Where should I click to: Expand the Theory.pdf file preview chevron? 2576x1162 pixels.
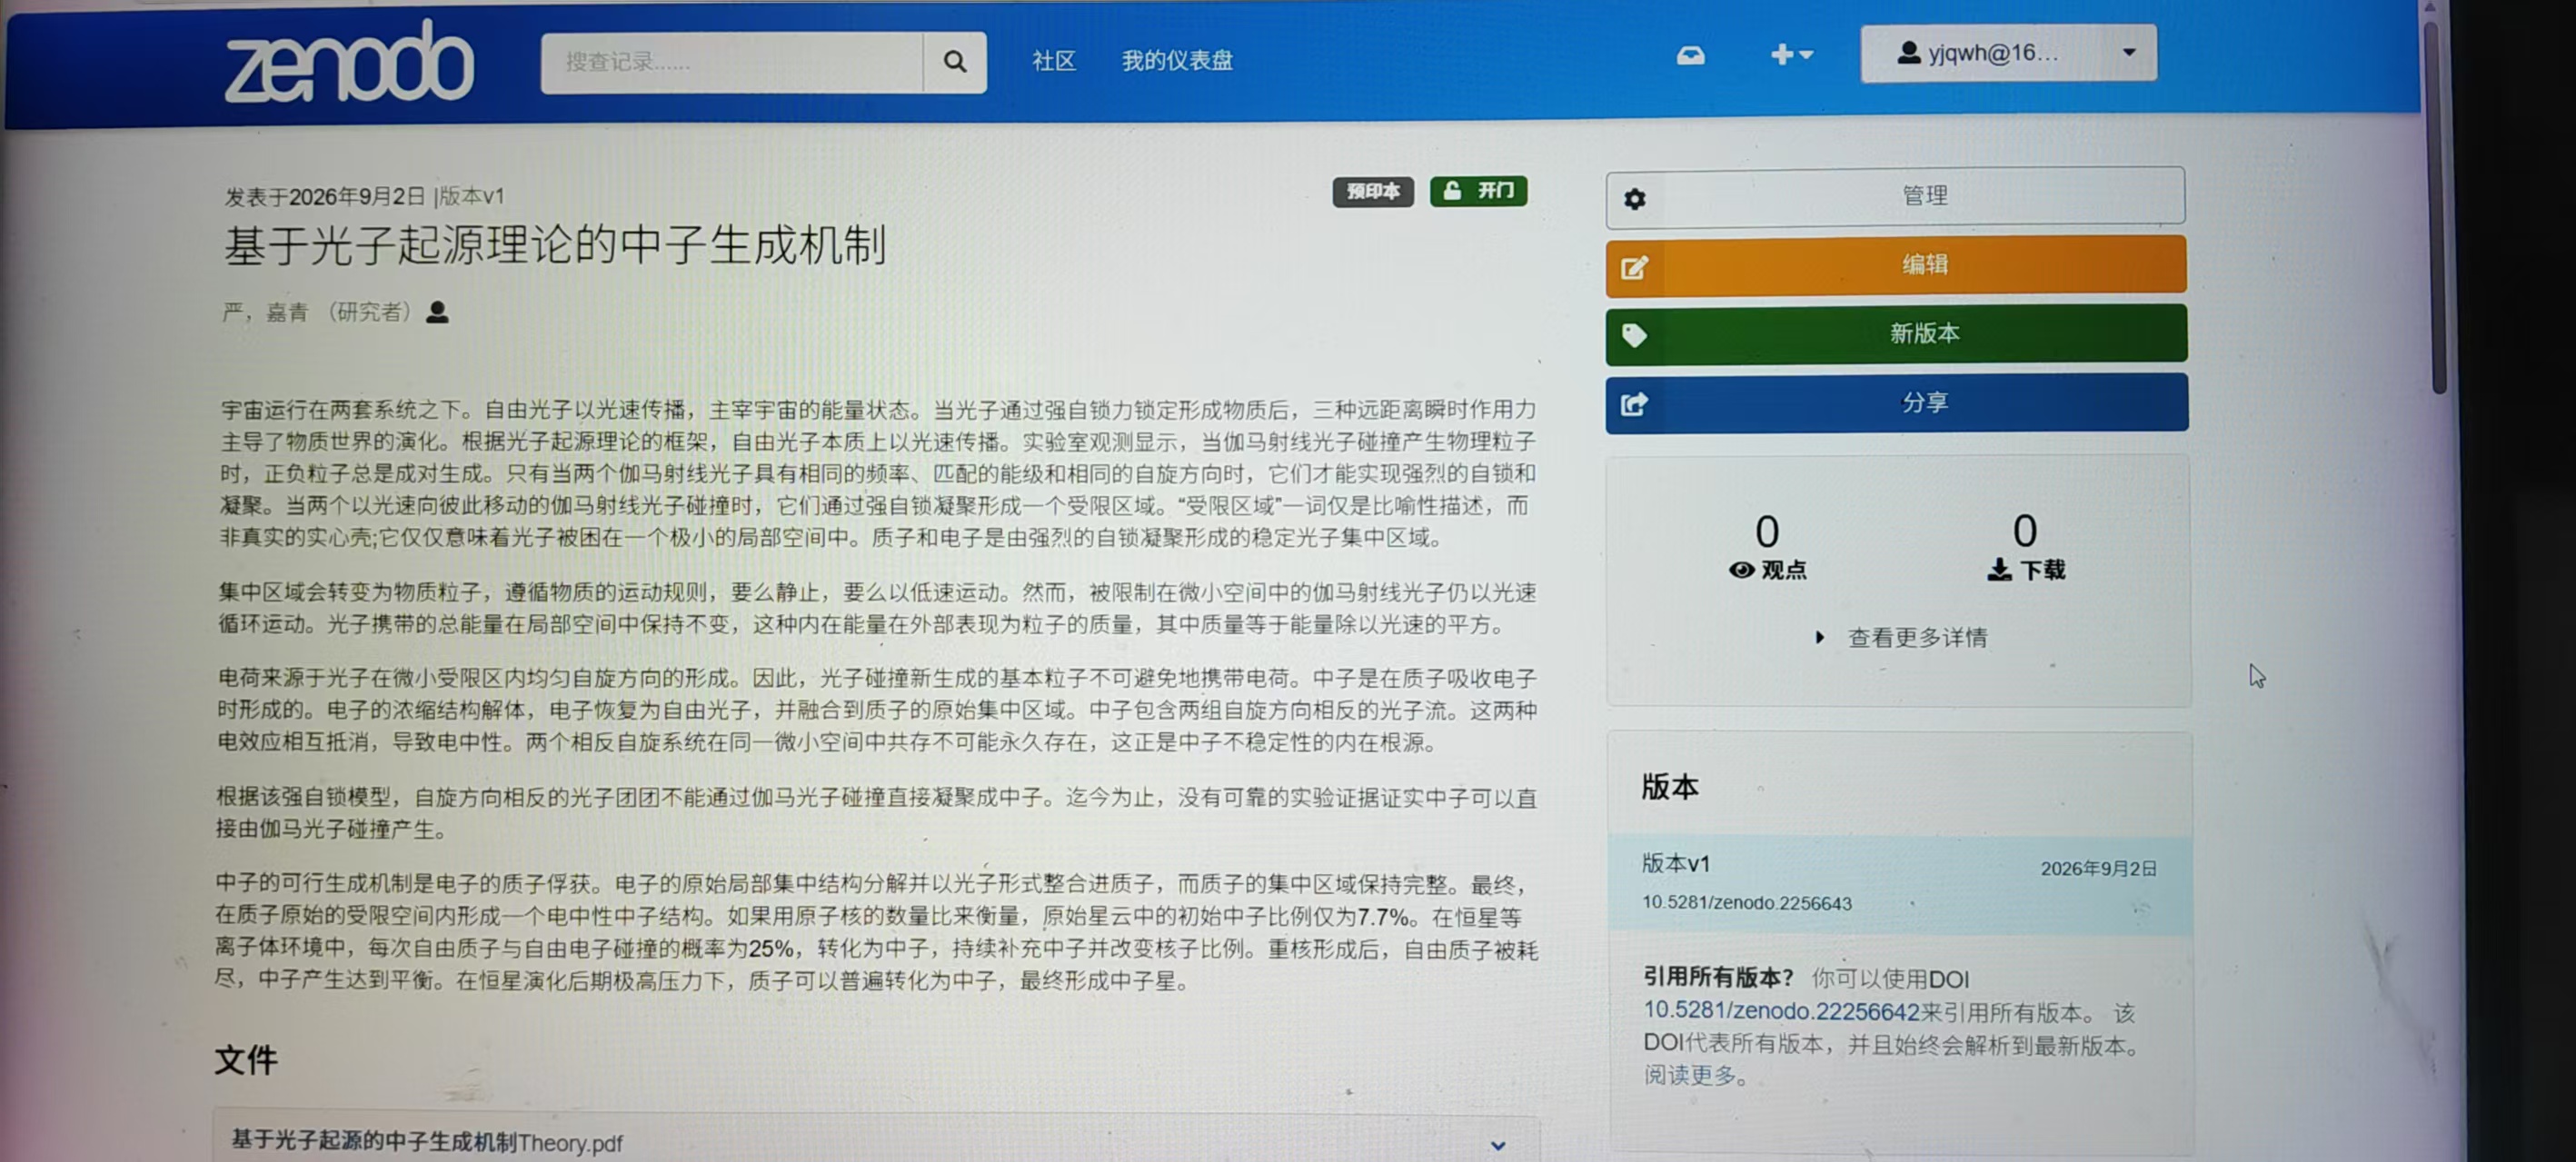pyautogui.click(x=1497, y=1145)
